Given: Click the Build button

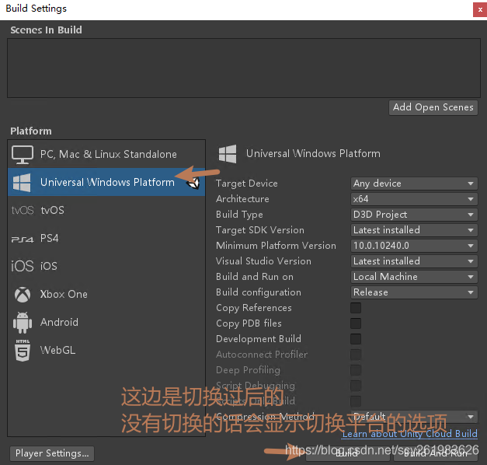Looking at the screenshot, I should [x=348, y=453].
